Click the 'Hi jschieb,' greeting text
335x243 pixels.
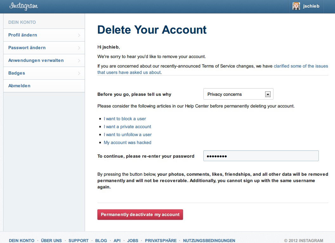pos(108,47)
